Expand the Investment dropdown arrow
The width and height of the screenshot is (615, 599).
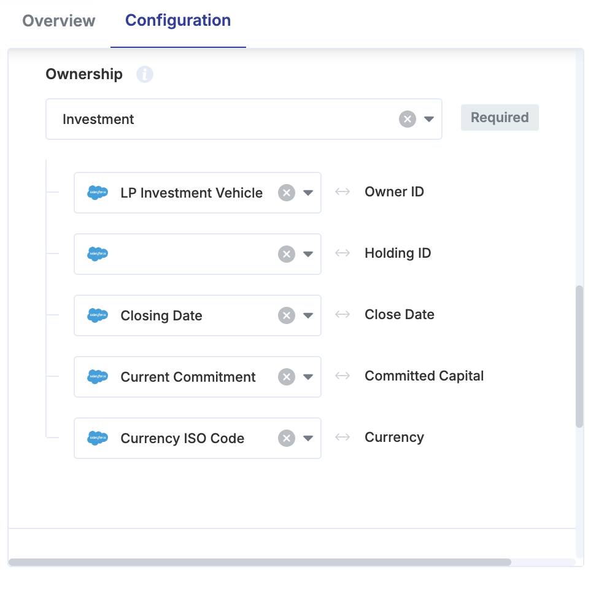click(x=429, y=119)
